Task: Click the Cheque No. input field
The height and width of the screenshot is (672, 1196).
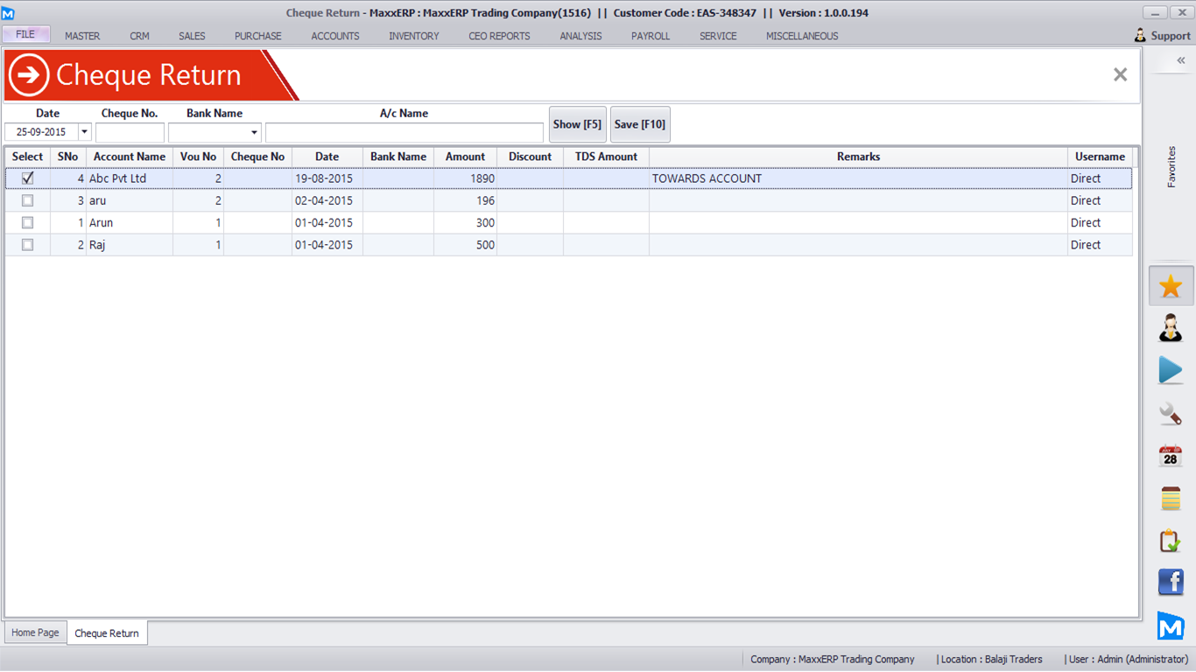Action: (x=130, y=132)
